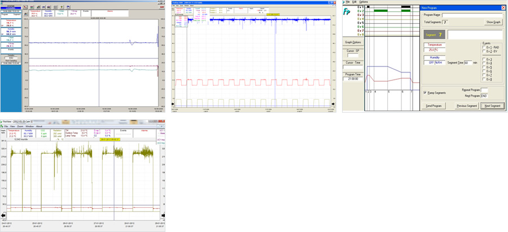Click the grey square icon in top-left toolbar

click(x=55, y=7)
